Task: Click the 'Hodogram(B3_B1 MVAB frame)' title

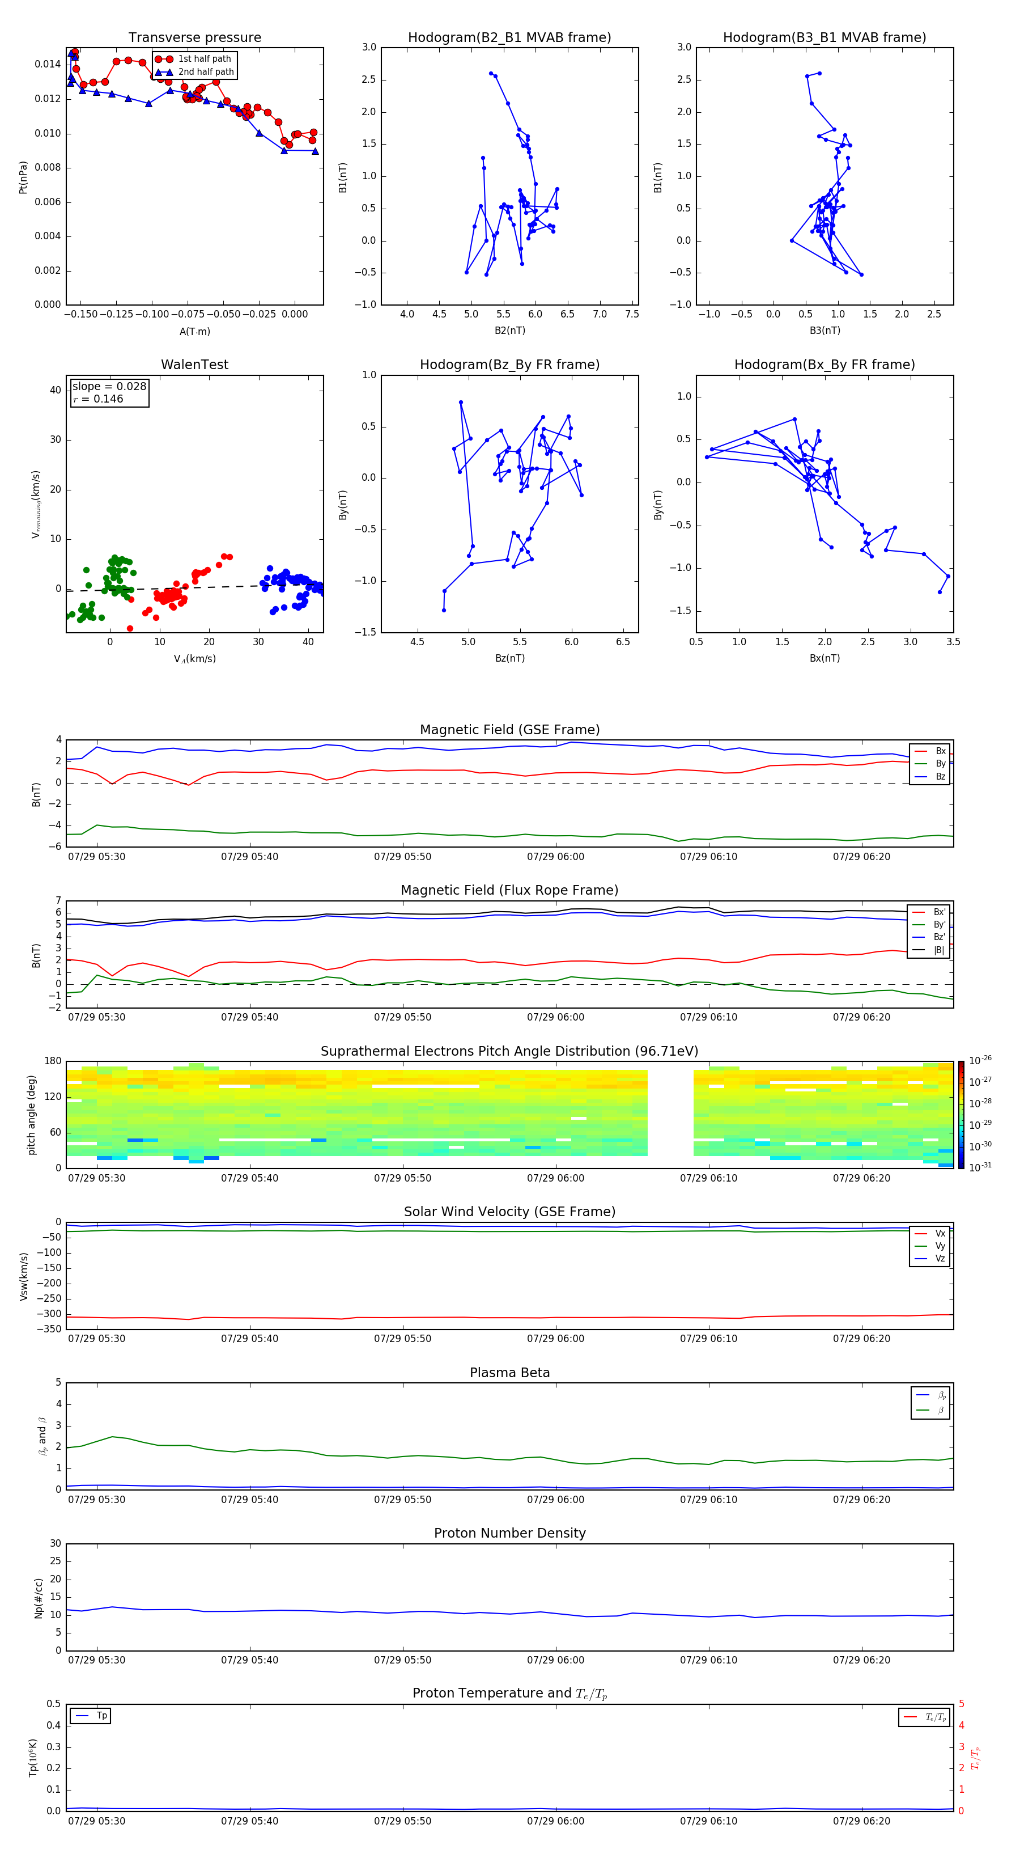Action: pos(824,38)
